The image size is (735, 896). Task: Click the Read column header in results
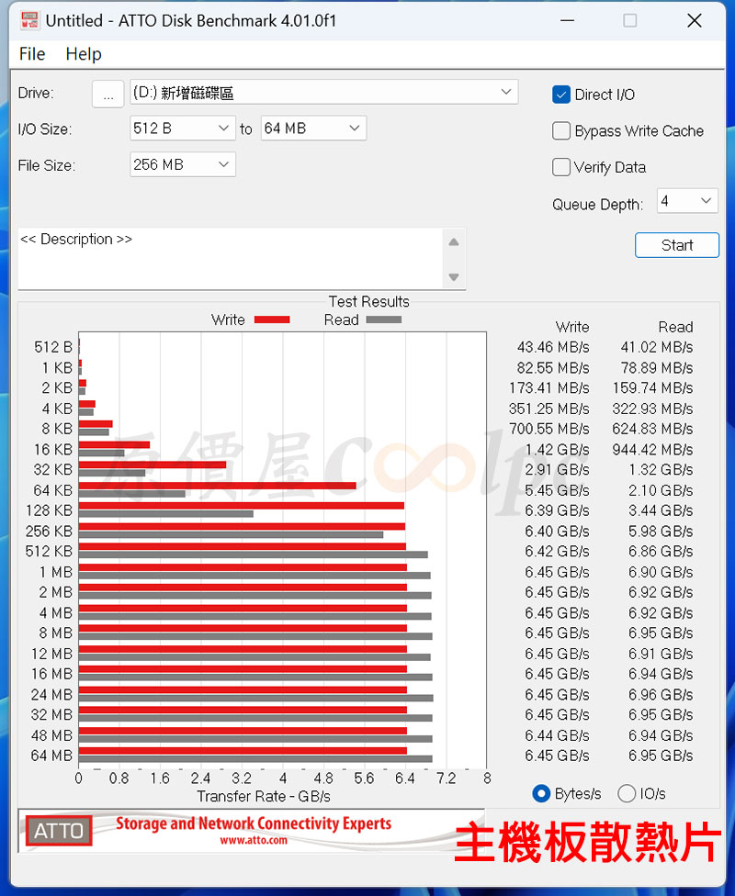pos(675,328)
